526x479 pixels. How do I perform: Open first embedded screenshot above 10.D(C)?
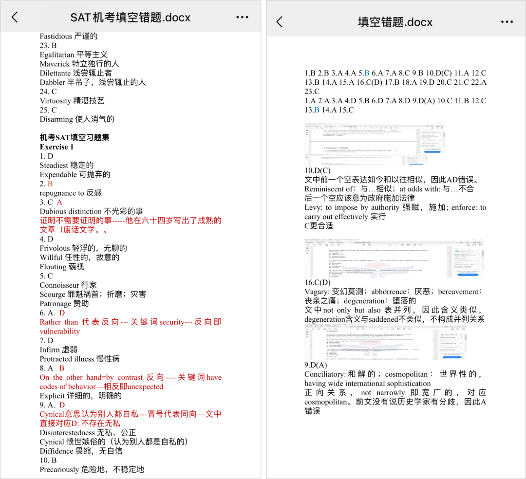375,145
